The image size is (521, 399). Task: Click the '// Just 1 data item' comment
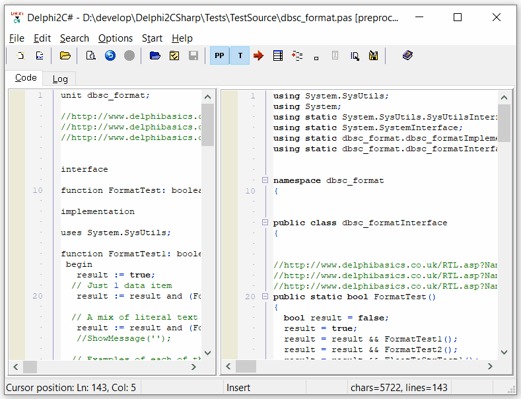click(x=122, y=285)
